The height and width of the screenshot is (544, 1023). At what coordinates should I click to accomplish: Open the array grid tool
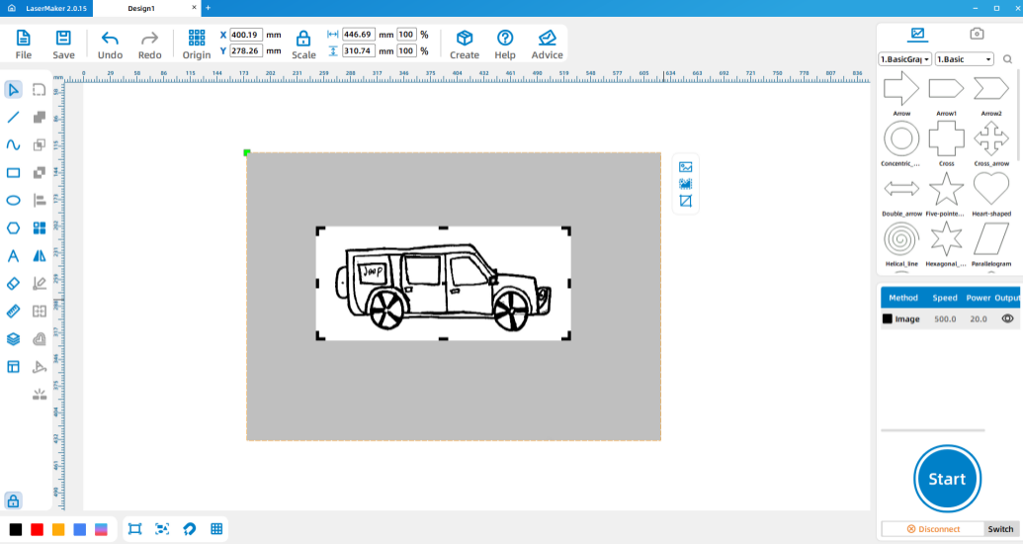(40, 227)
